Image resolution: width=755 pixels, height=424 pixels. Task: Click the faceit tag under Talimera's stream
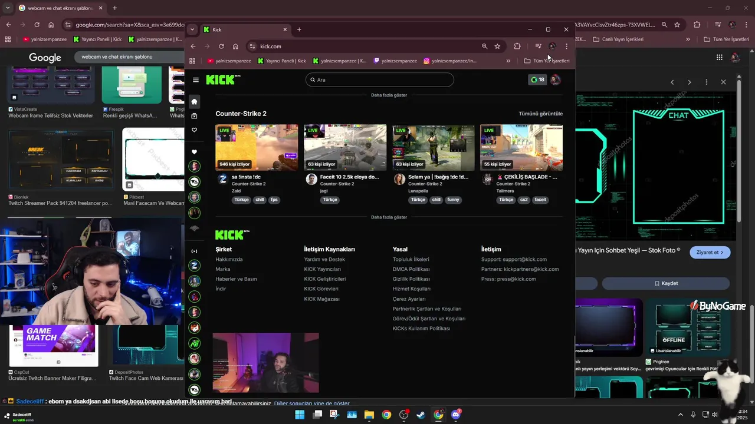(x=540, y=200)
